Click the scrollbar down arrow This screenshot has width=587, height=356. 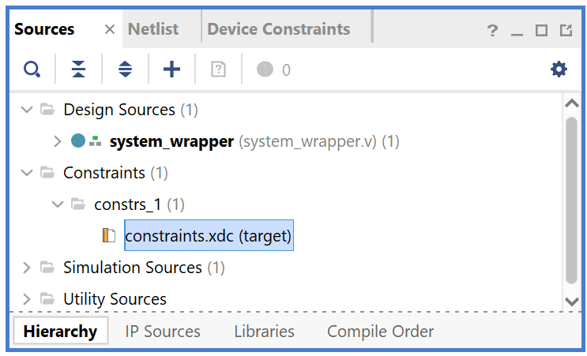572,301
